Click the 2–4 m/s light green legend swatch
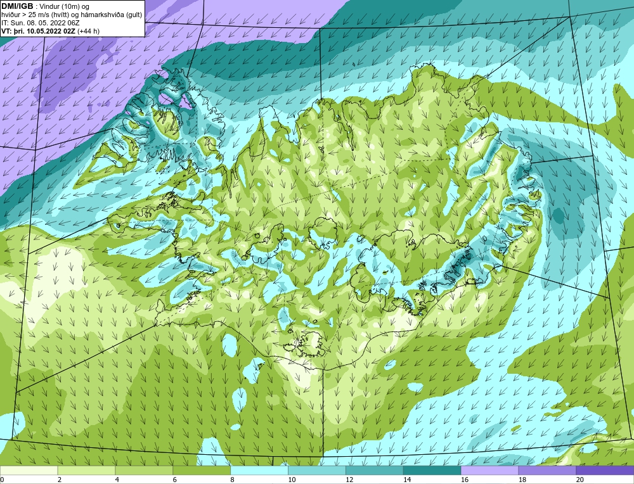634x484 pixels. point(86,470)
